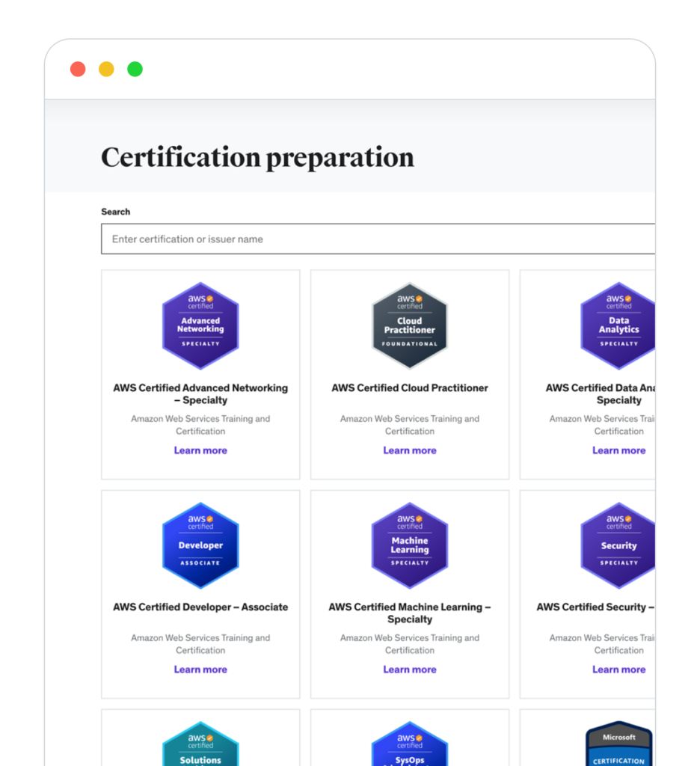Click the Machine Learning Specialty badge
Screen dimensions: 700x766
409,545
